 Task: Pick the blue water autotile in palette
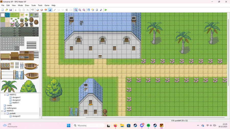click(x=7, y=15)
